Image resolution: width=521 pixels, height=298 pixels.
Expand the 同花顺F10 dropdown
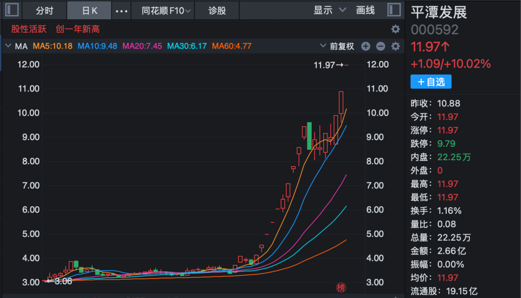pos(165,11)
